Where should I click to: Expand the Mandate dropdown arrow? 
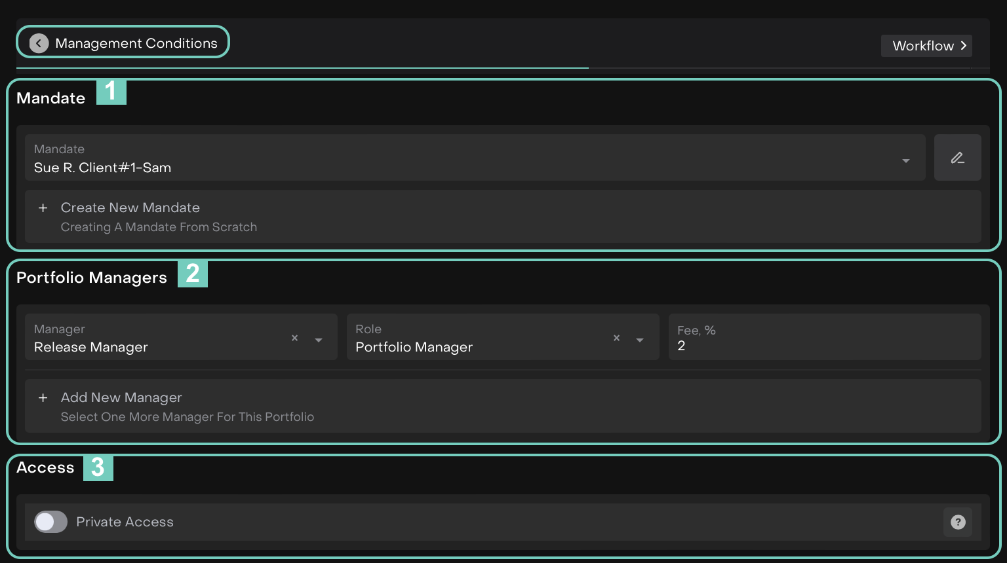point(905,161)
